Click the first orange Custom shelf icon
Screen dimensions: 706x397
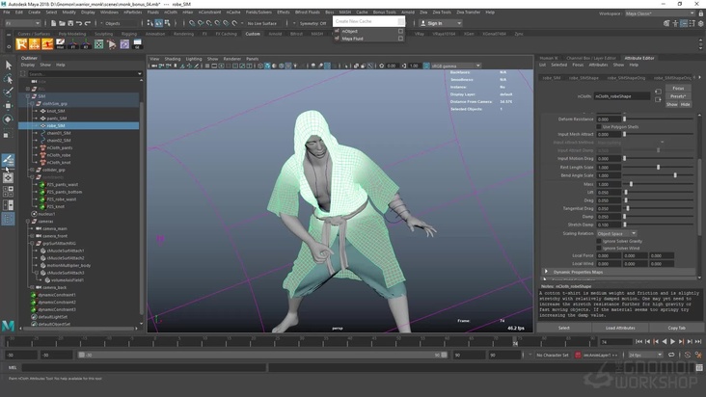(23, 42)
